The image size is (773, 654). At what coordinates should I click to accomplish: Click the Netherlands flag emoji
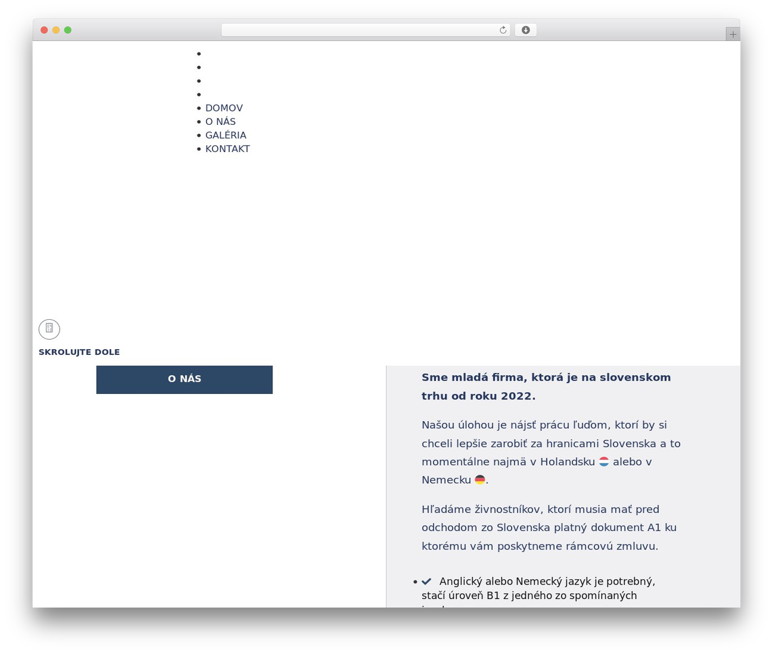(x=604, y=462)
